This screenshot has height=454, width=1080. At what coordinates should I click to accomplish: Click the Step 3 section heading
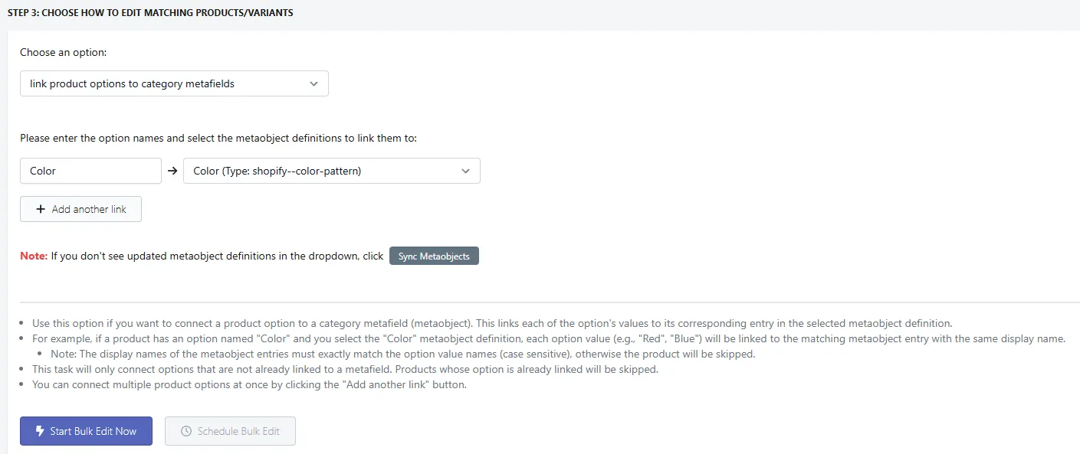pyautogui.click(x=150, y=13)
